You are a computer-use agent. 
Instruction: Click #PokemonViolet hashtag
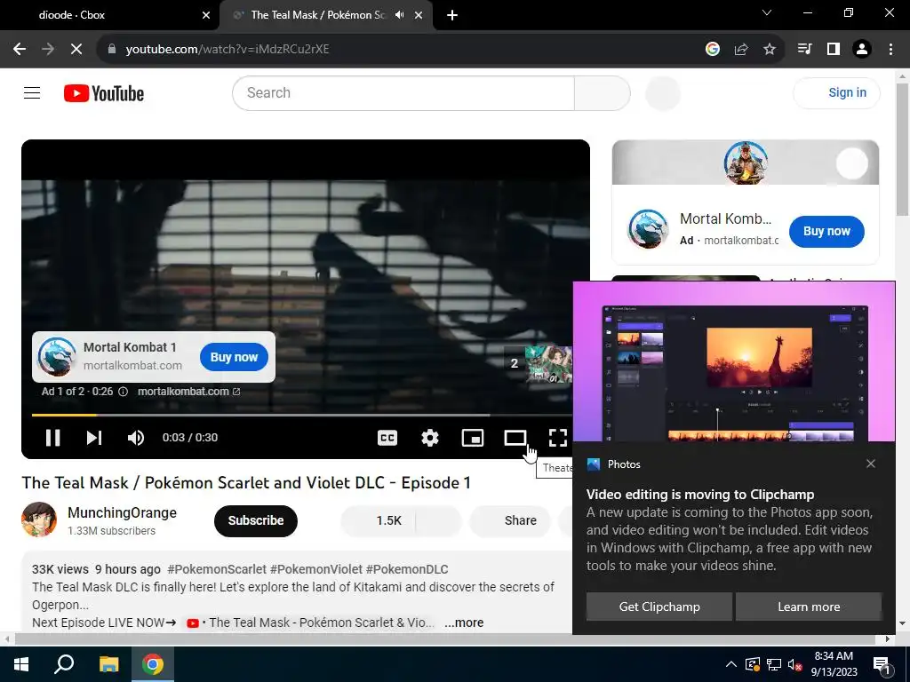316,569
